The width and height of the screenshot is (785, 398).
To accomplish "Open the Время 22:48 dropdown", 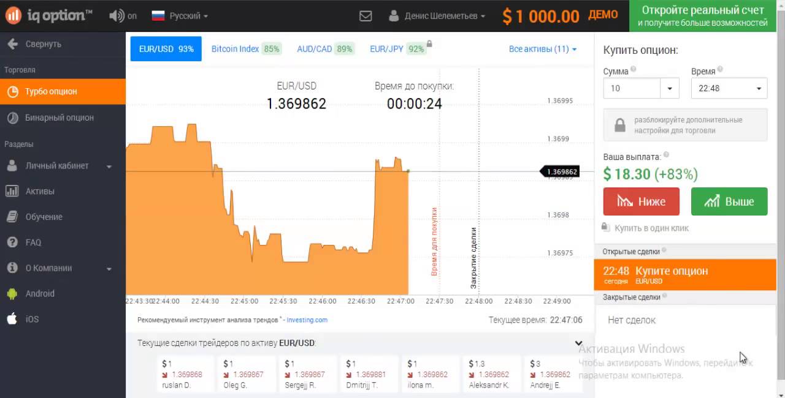I will click(729, 88).
